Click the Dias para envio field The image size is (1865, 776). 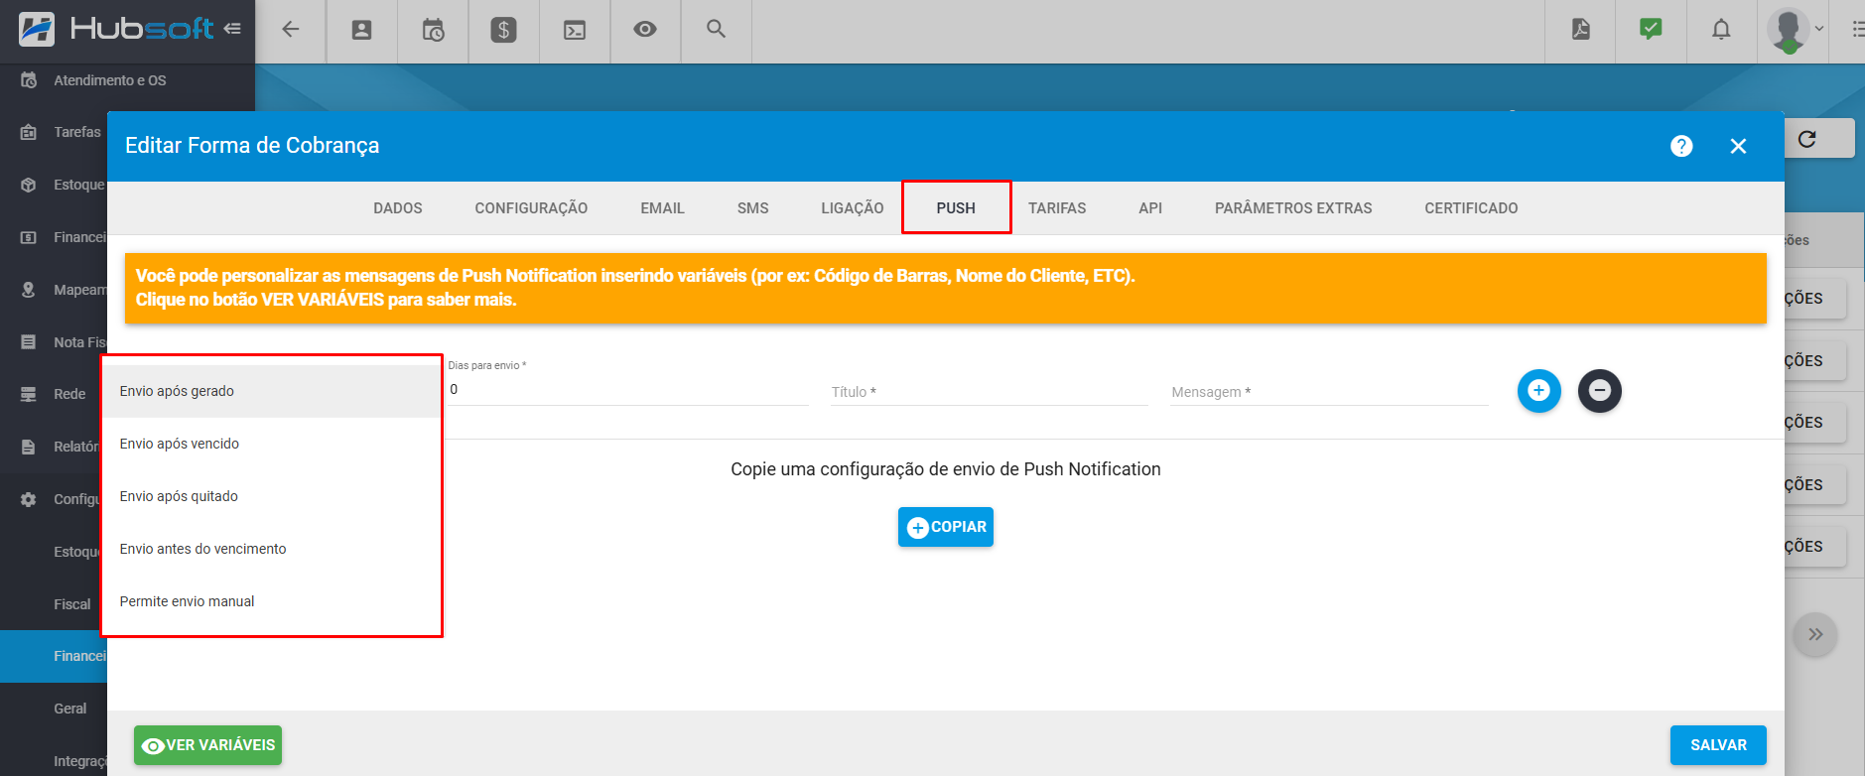click(628, 390)
